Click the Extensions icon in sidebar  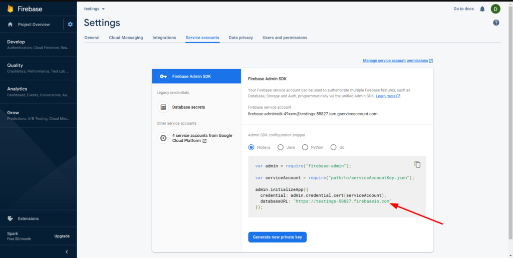click(x=10, y=218)
